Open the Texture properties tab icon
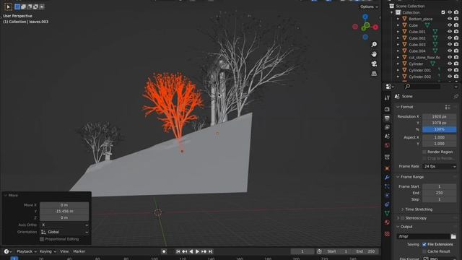 [x=387, y=234]
